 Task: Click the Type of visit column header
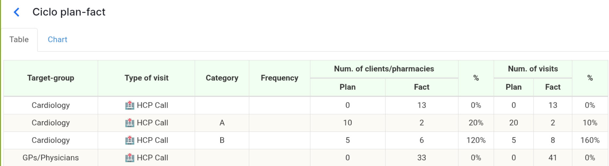point(146,78)
